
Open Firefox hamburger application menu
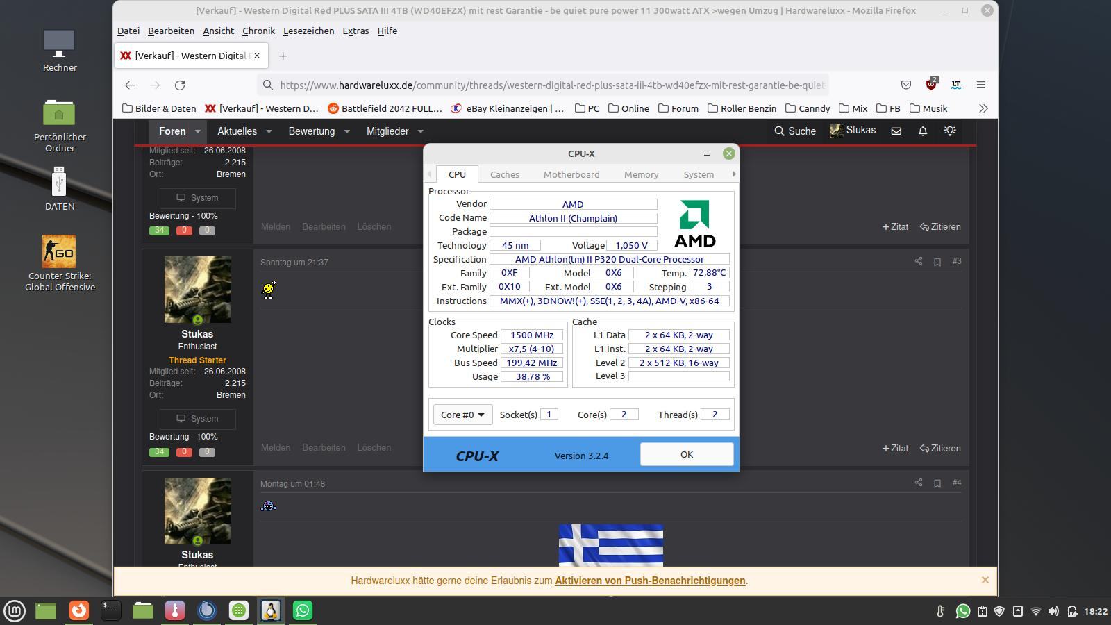point(981,85)
